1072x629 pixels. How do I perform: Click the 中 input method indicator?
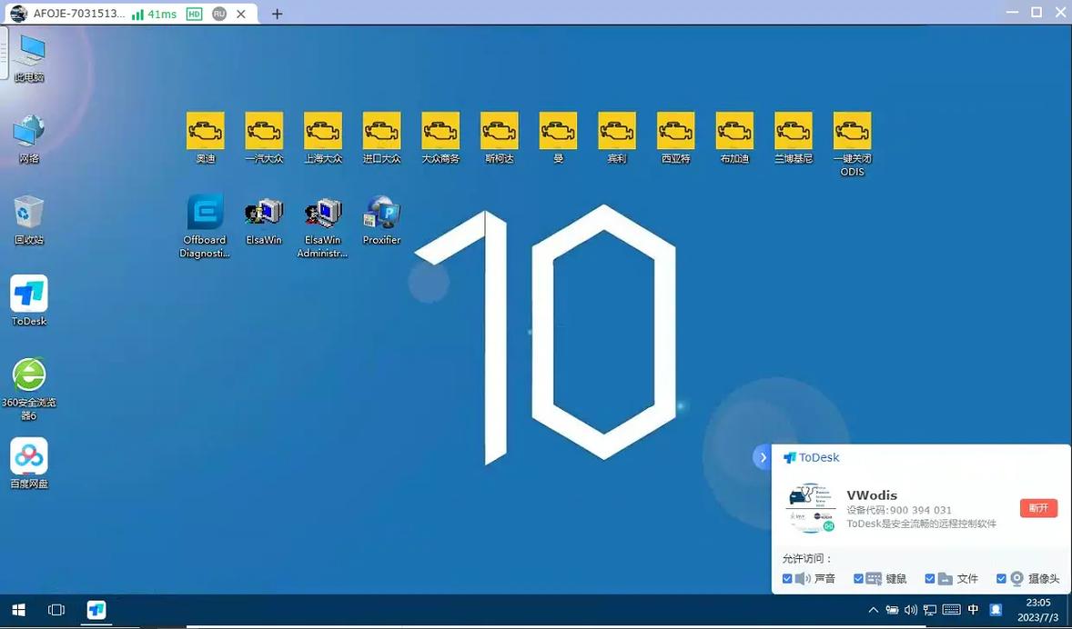[973, 610]
